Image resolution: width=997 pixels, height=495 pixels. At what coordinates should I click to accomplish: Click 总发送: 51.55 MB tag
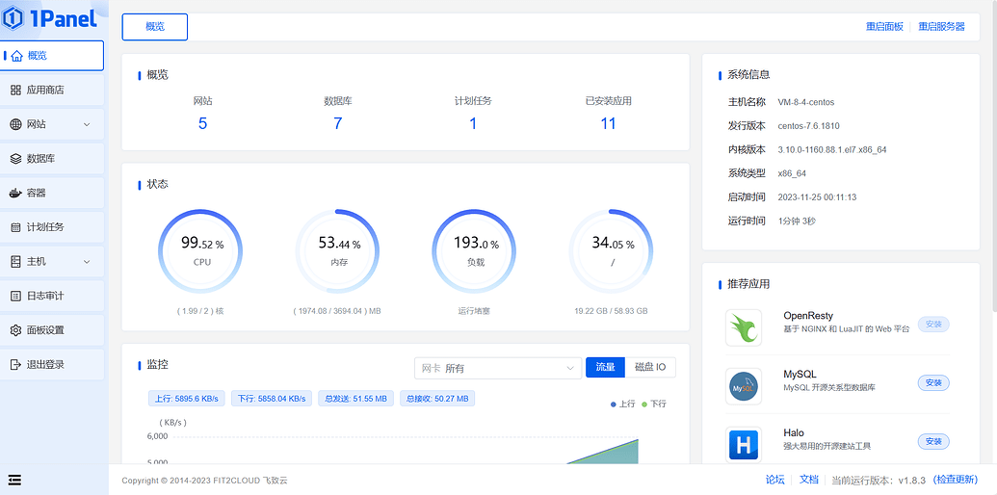pos(356,399)
